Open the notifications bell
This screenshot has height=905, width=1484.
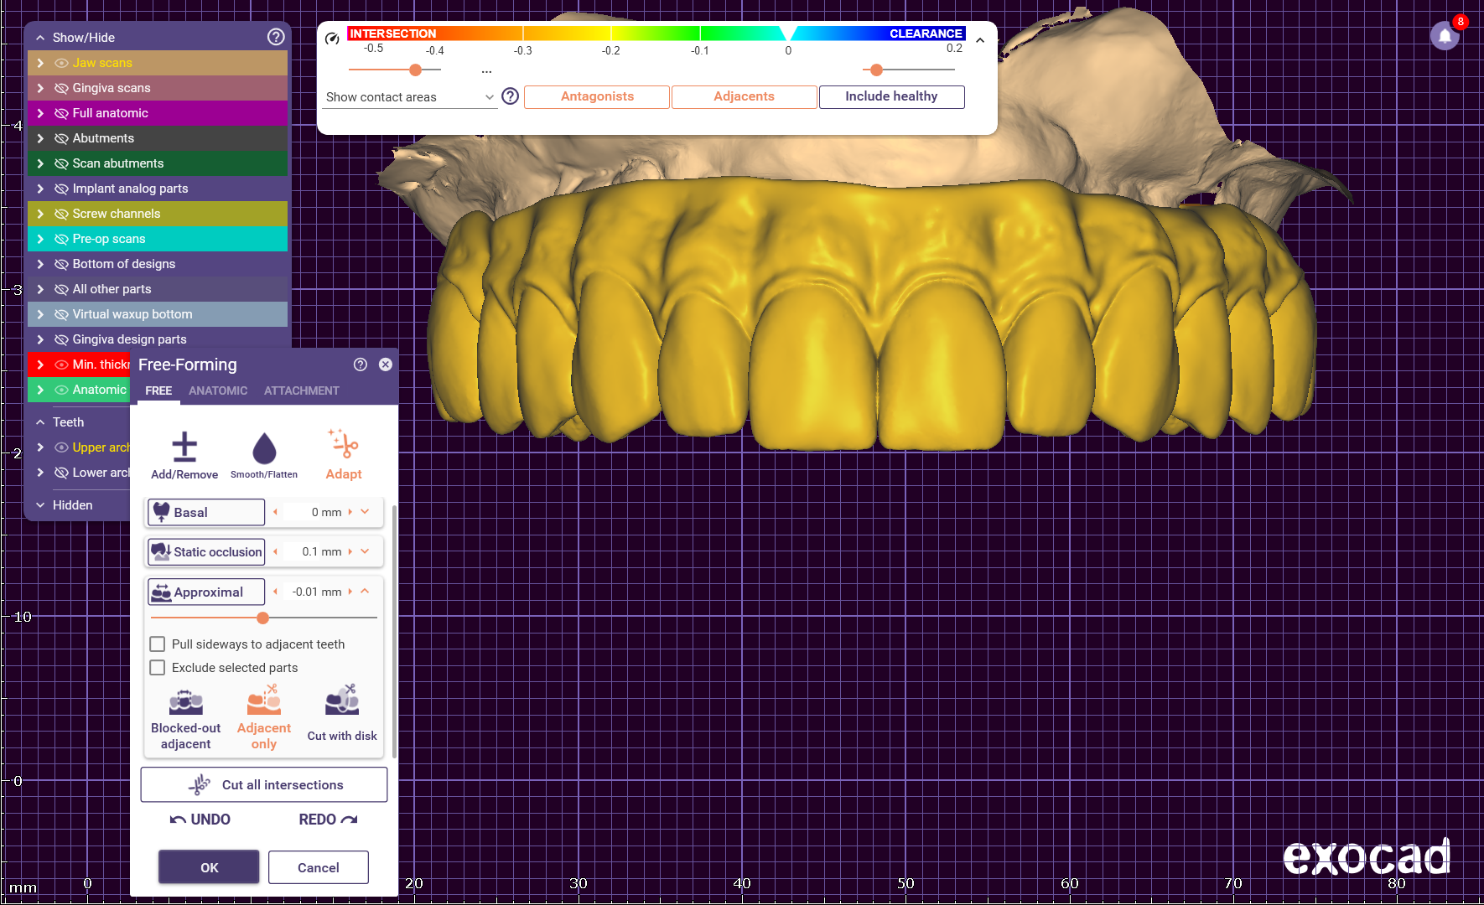(1445, 36)
